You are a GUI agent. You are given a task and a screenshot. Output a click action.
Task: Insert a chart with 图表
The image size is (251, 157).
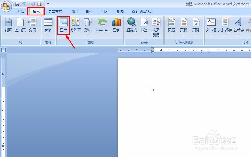[x=116, y=25]
